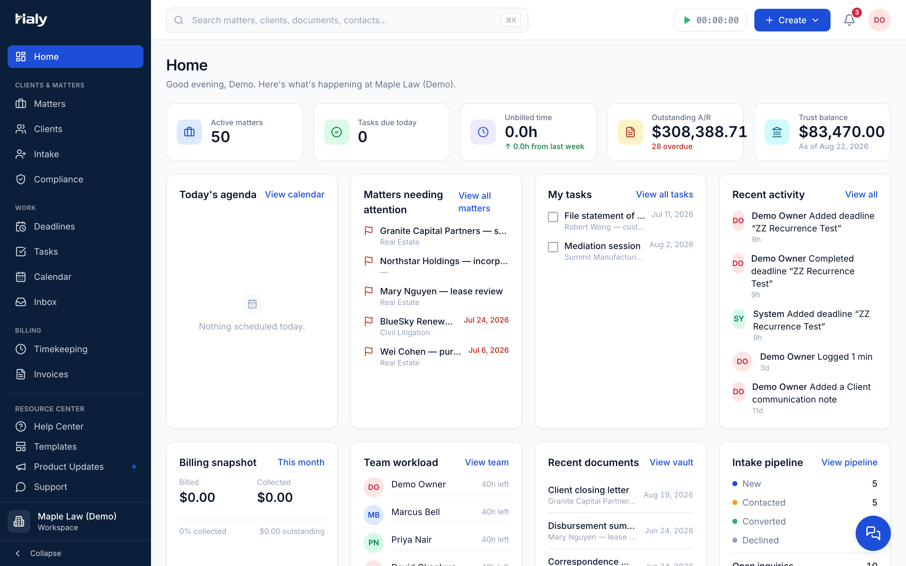Open Templates from the sidebar
The image size is (906, 566).
[x=75, y=447]
